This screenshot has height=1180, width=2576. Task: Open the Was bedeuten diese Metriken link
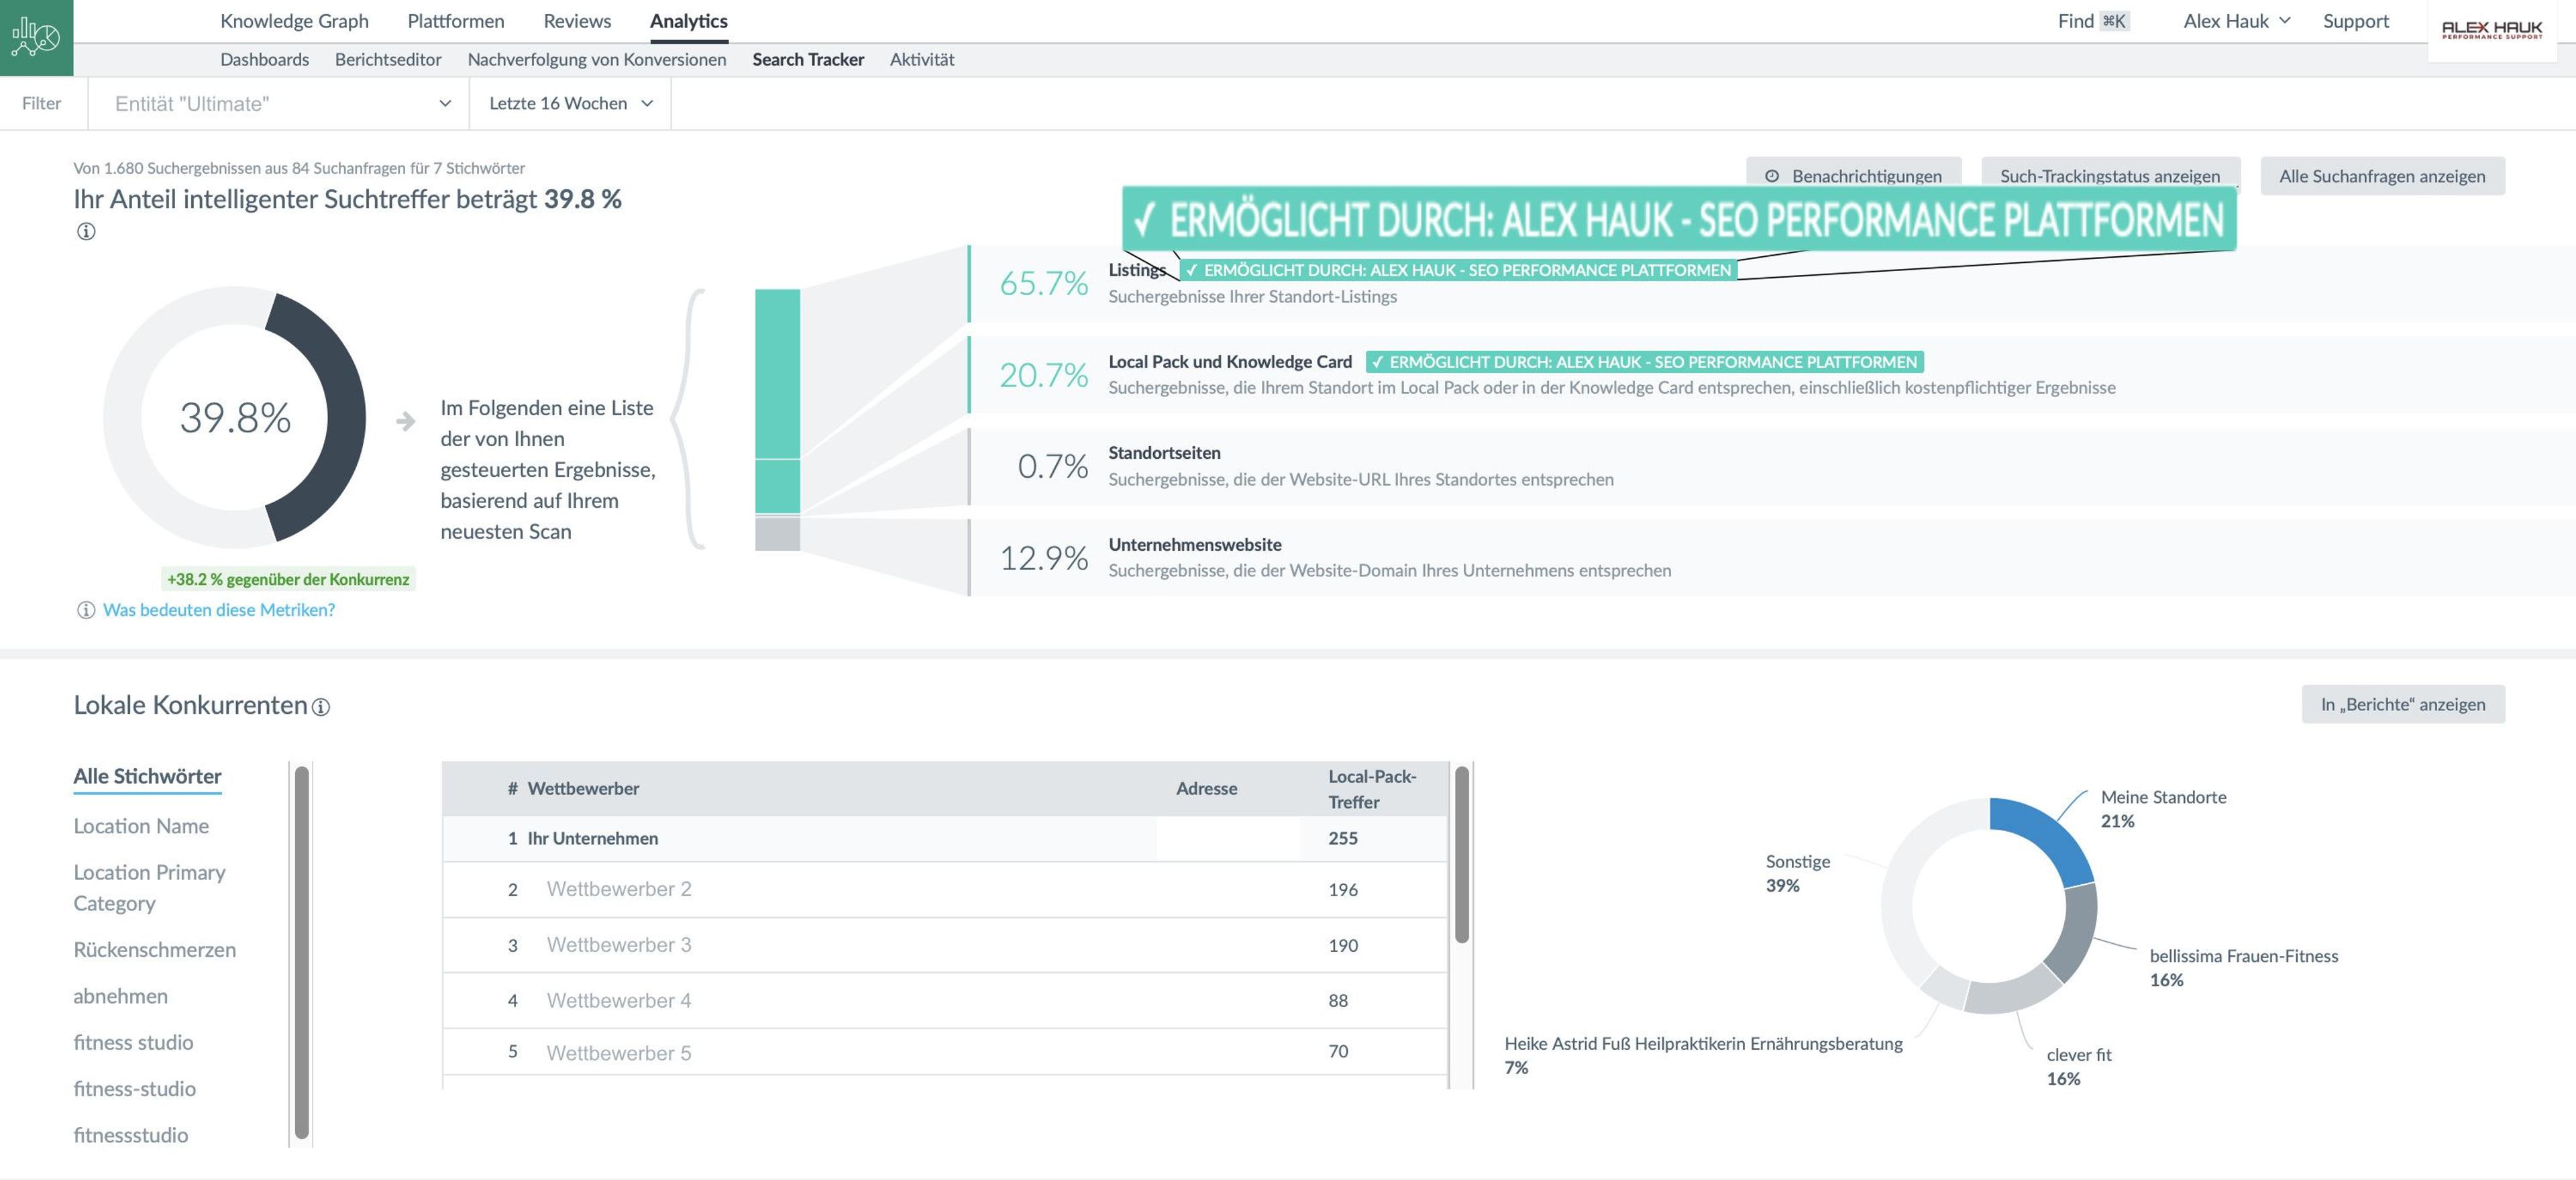click(219, 610)
